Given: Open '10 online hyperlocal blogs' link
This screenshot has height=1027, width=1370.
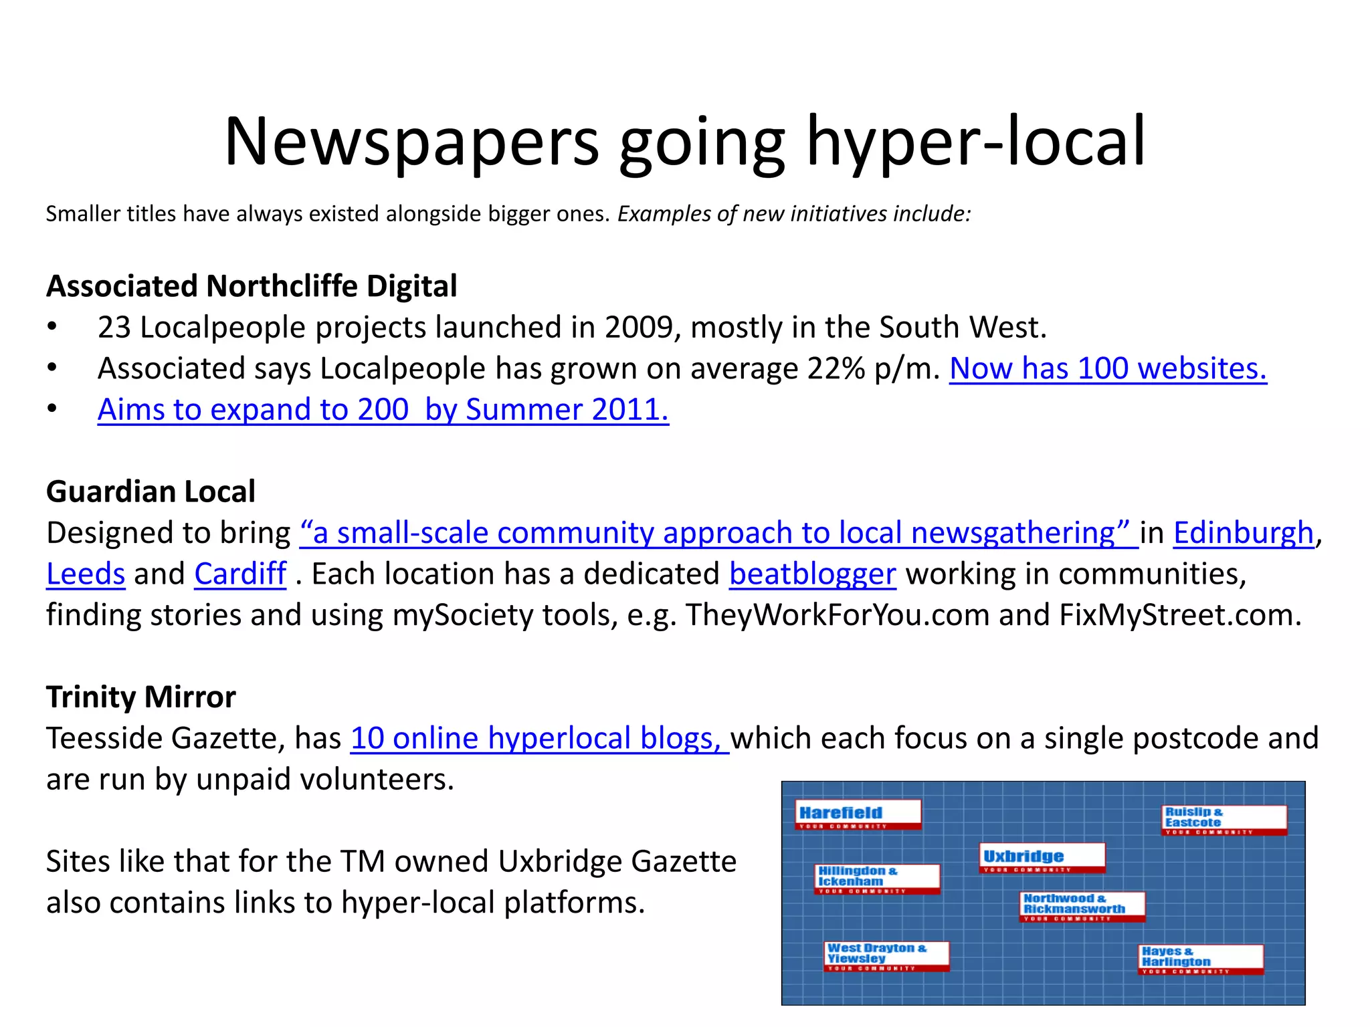Looking at the screenshot, I should pos(539,738).
